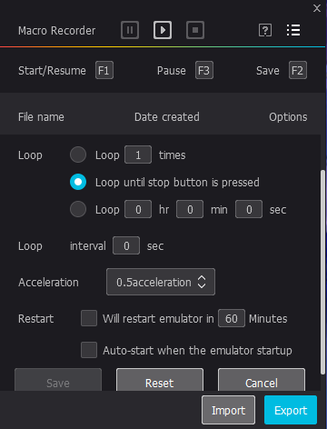
Task: Select the loop by hr/min/sec radio button
Action: [x=78, y=209]
